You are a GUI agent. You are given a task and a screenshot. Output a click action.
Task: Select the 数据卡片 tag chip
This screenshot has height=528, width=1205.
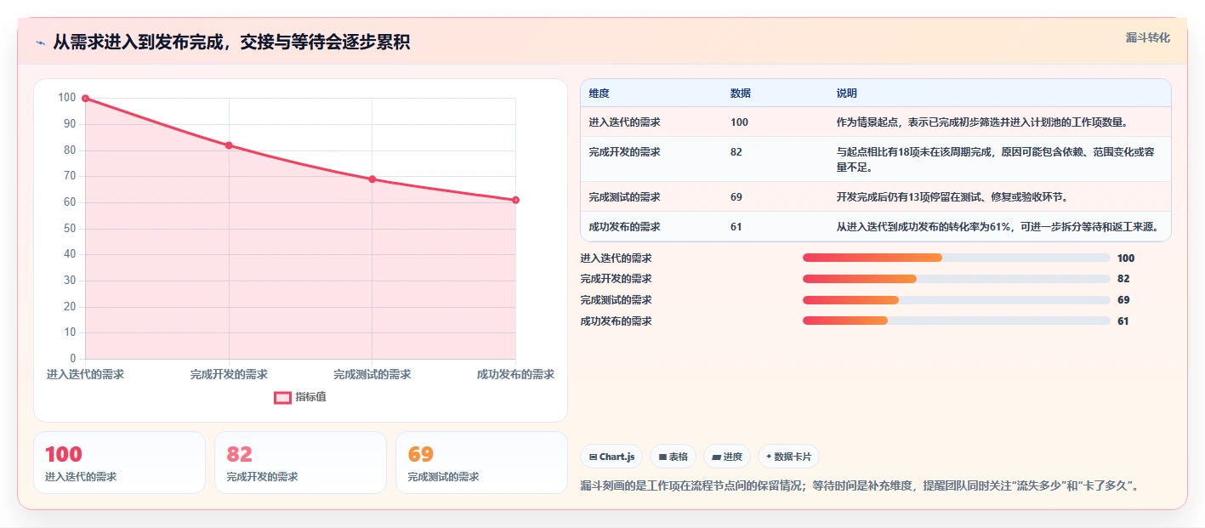788,457
